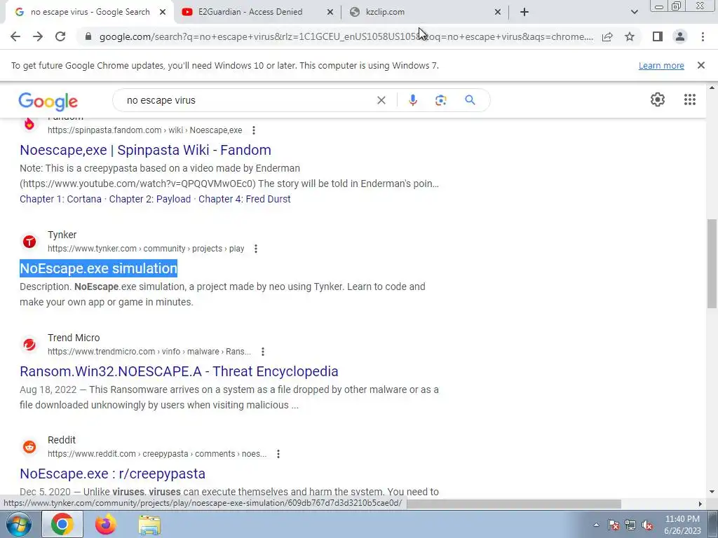Switch to the kzclip.com tab

385,12
